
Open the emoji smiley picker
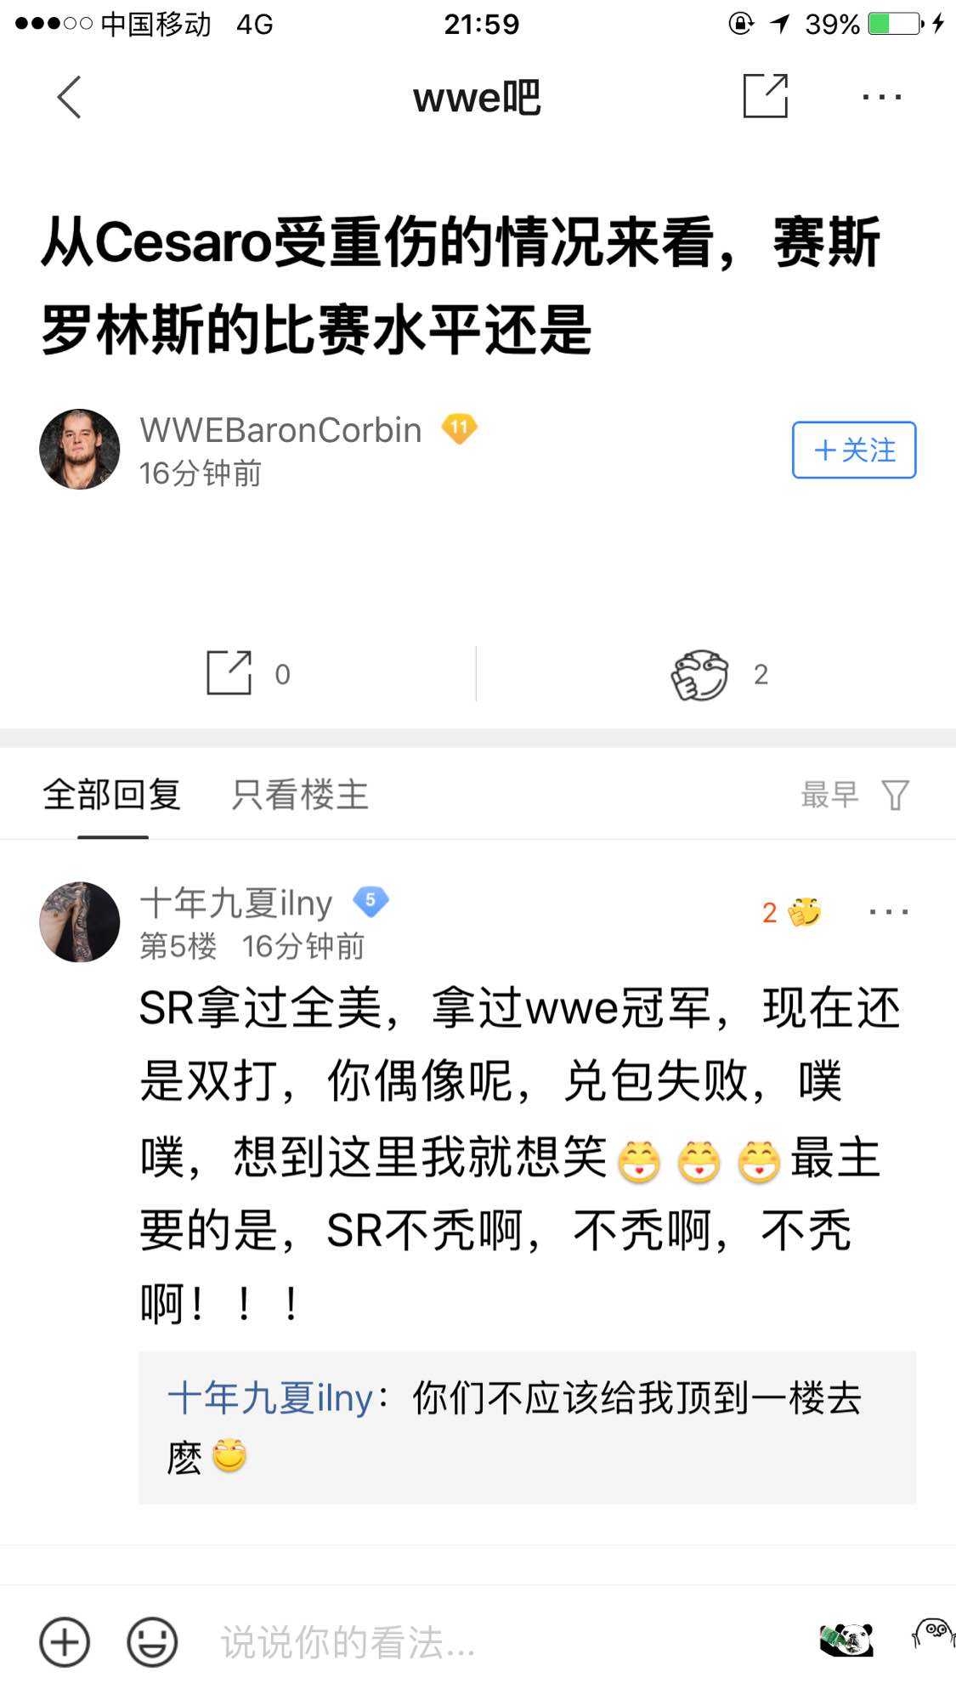pyautogui.click(x=152, y=1641)
